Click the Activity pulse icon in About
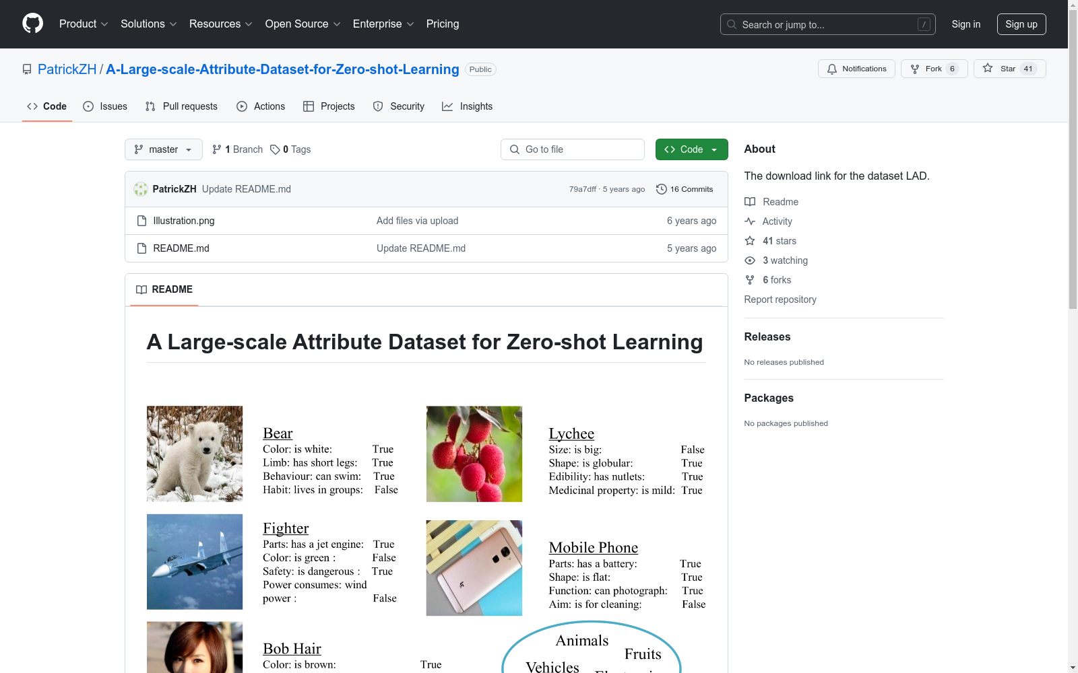1078x673 pixels. coord(750,221)
